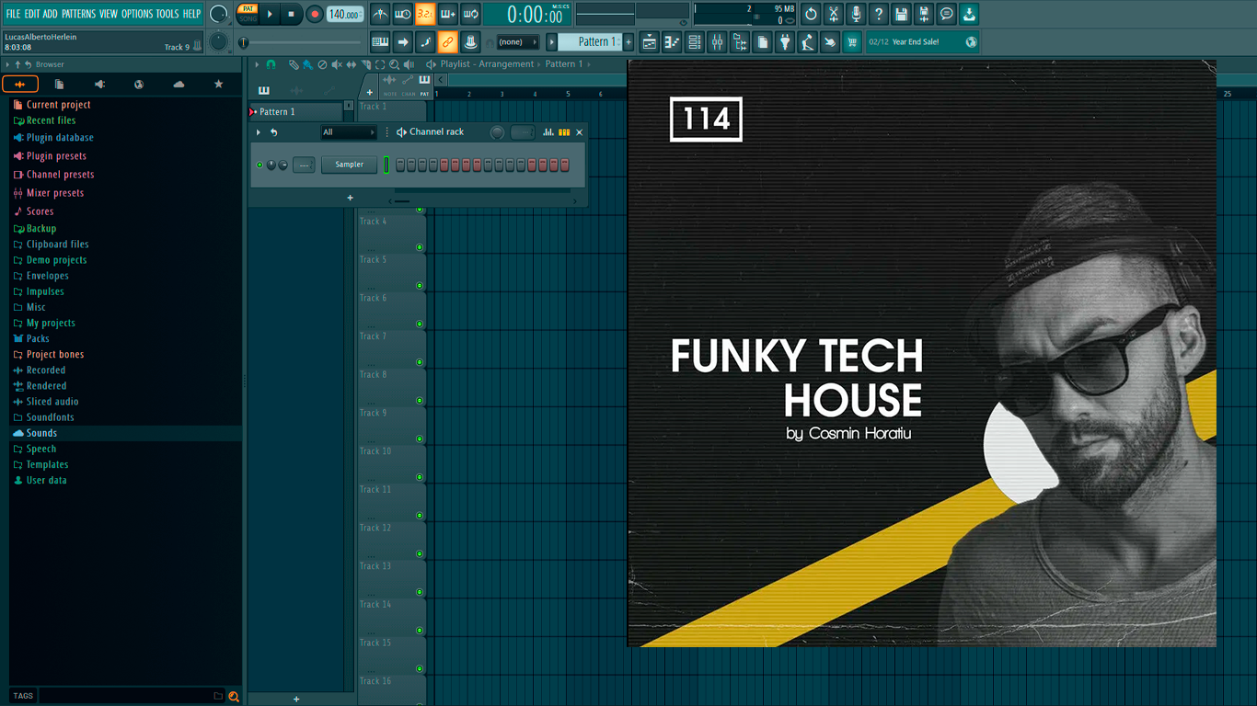The height and width of the screenshot is (706, 1257).
Task: Click the Render as audio file icon
Action: tap(924, 14)
